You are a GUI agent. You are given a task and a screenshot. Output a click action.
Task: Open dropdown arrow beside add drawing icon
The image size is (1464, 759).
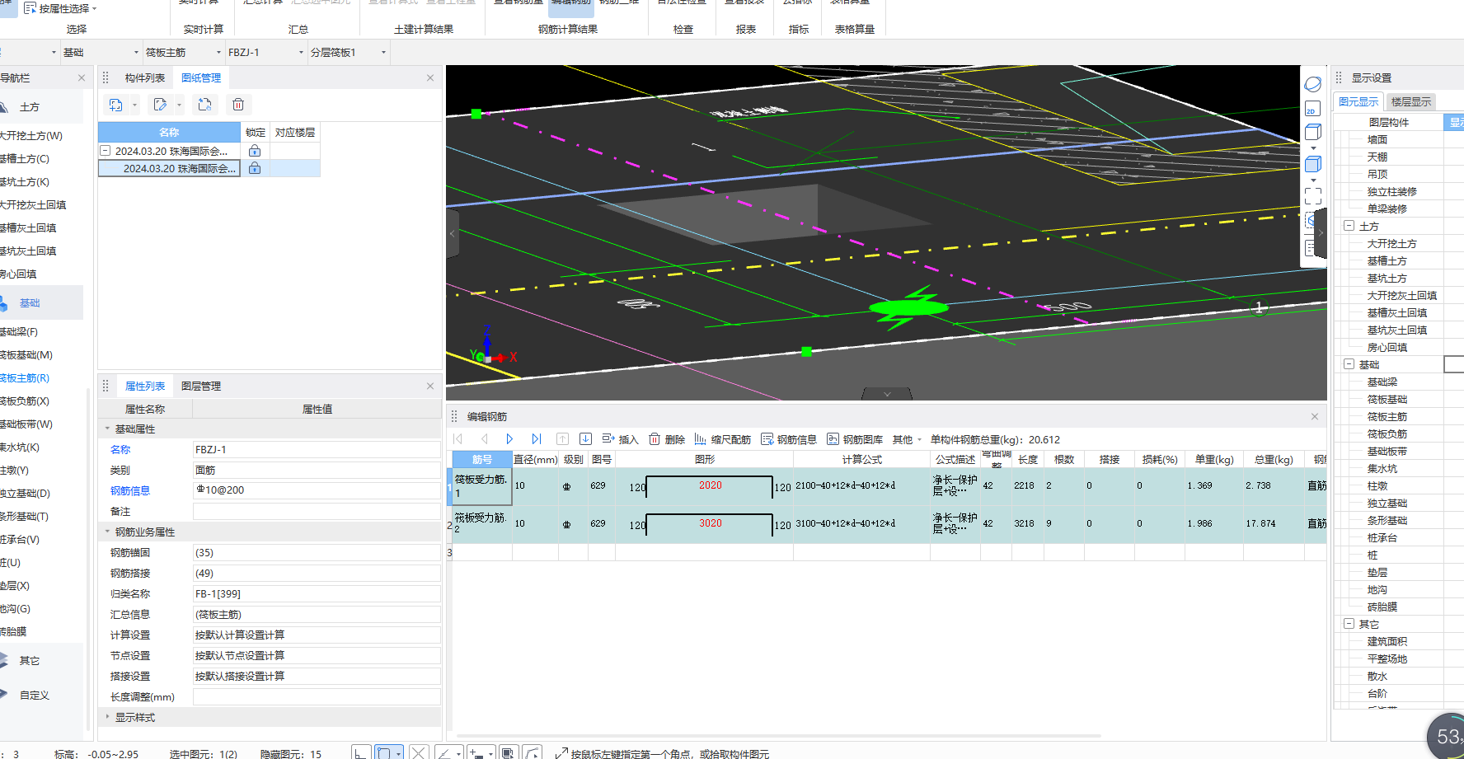click(135, 105)
